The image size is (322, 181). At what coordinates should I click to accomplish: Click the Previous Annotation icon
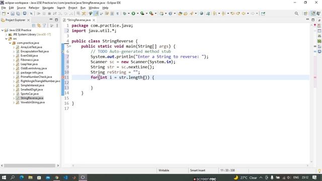223,14
